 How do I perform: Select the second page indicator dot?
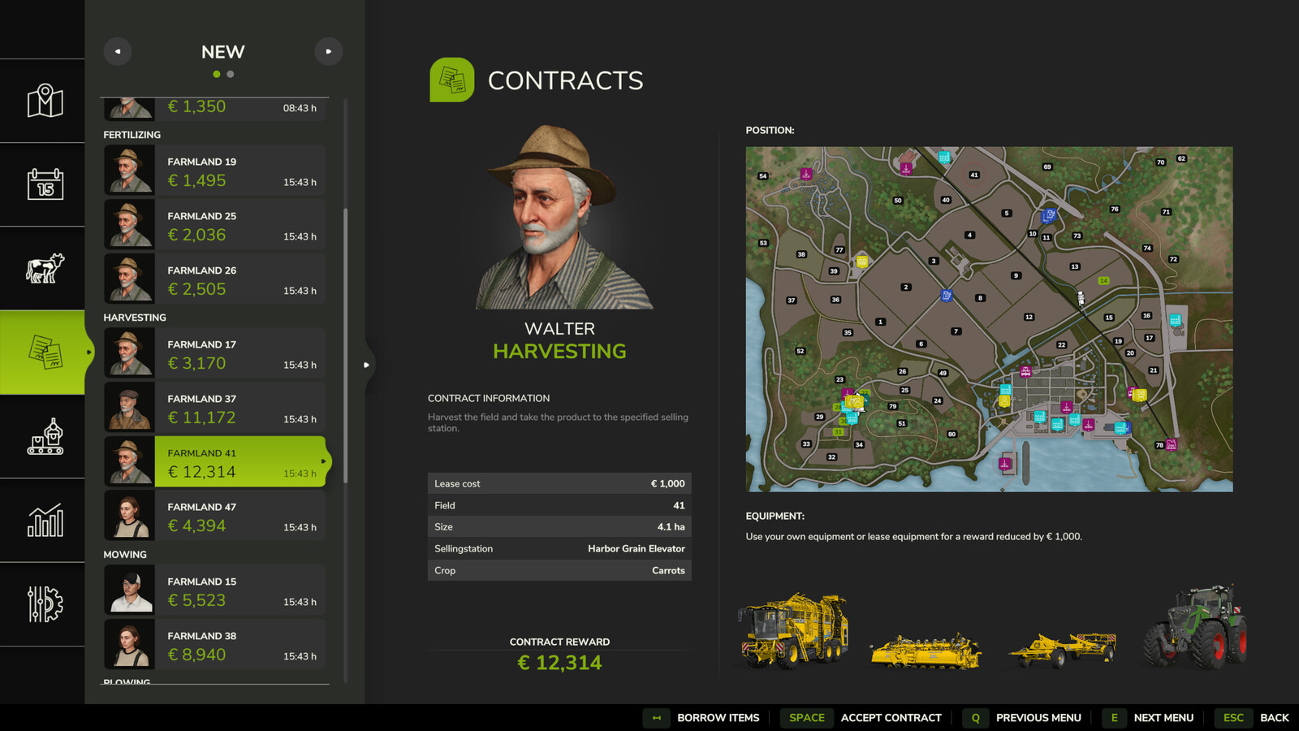[x=231, y=74]
